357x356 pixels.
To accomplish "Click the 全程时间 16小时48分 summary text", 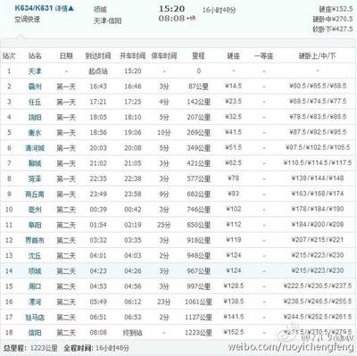I will coord(96,348).
